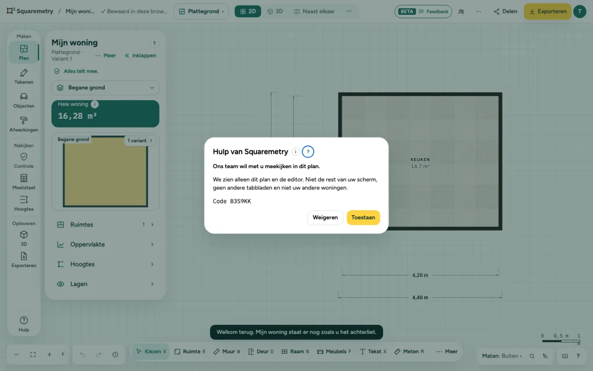Expand the 1 variant chevron
593x371 pixels.
(x=140, y=140)
